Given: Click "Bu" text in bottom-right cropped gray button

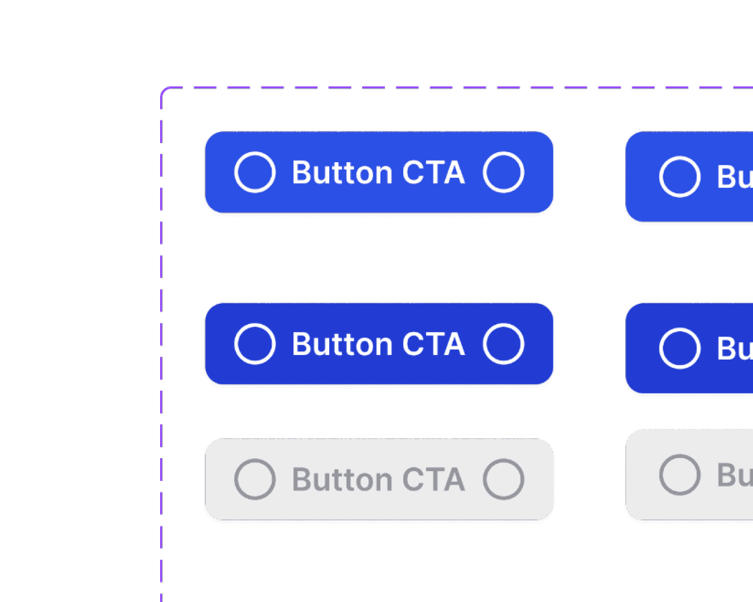Looking at the screenshot, I should 735,475.
